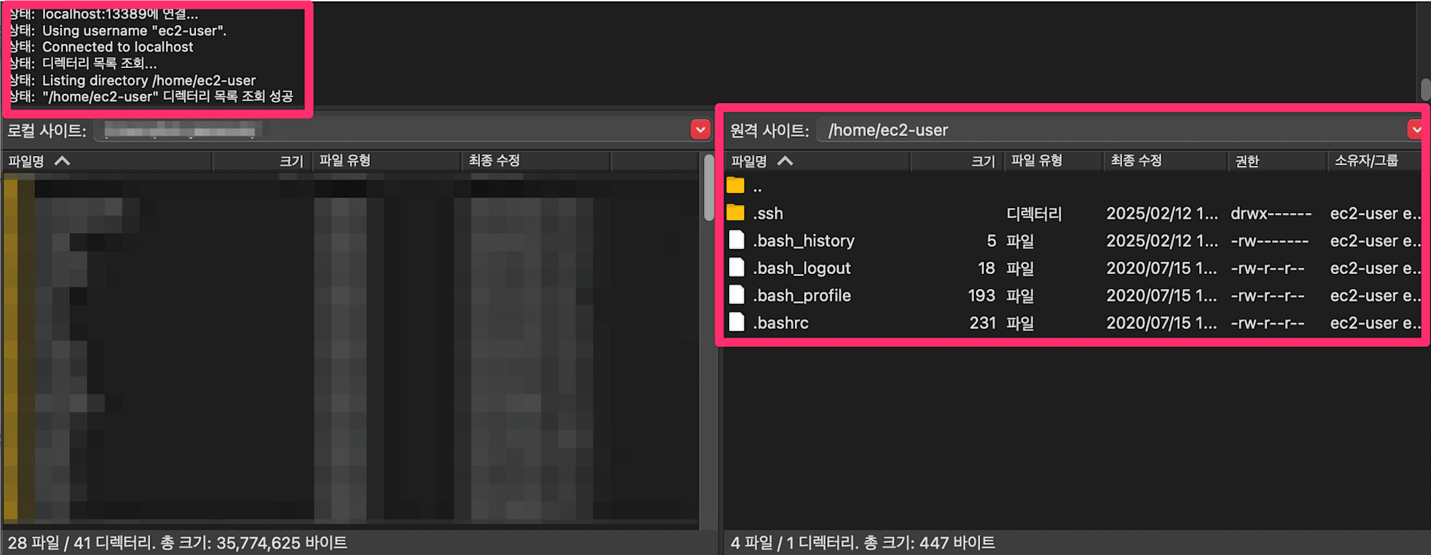Sort remote files by 크기 column
The width and height of the screenshot is (1431, 555).
point(957,162)
